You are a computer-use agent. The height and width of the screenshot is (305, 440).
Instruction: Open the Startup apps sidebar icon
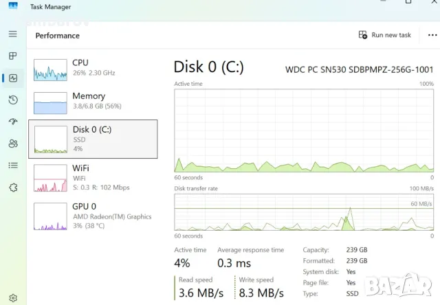pos(12,122)
